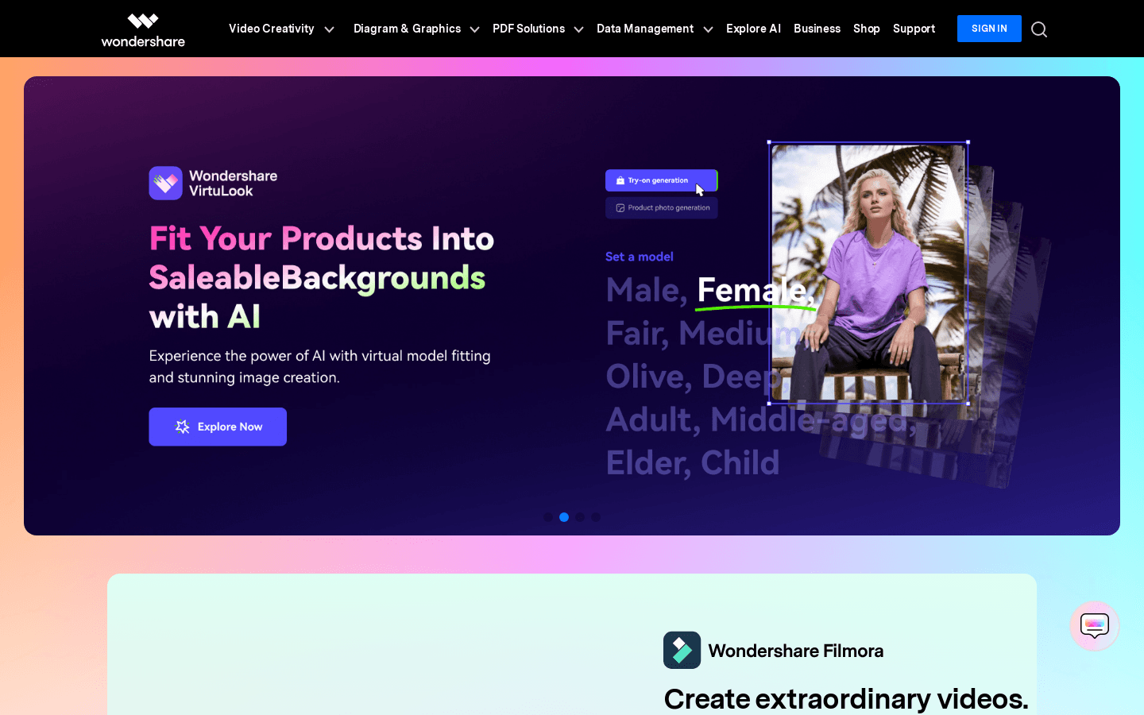Image resolution: width=1144 pixels, height=715 pixels.
Task: Open the Support link in navigation
Action: pos(914,29)
